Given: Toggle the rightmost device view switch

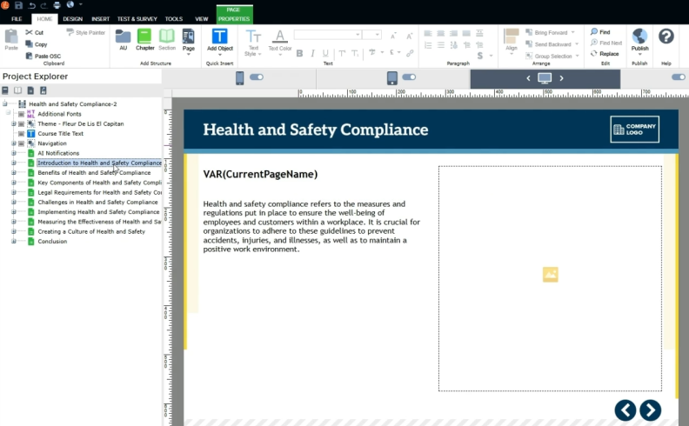Looking at the screenshot, I should click(679, 77).
